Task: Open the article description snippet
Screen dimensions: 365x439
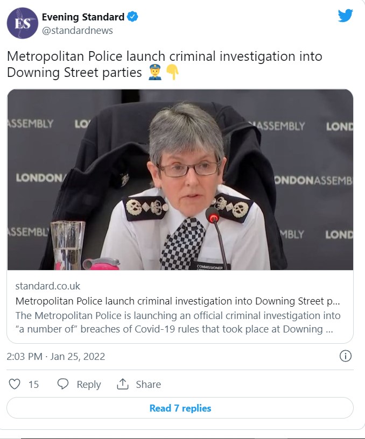Action: [177, 322]
